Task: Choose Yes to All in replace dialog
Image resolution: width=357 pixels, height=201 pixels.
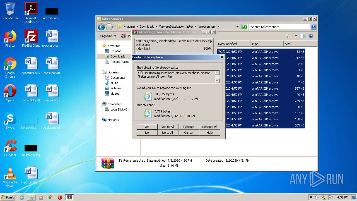Action: pyautogui.click(x=168, y=127)
